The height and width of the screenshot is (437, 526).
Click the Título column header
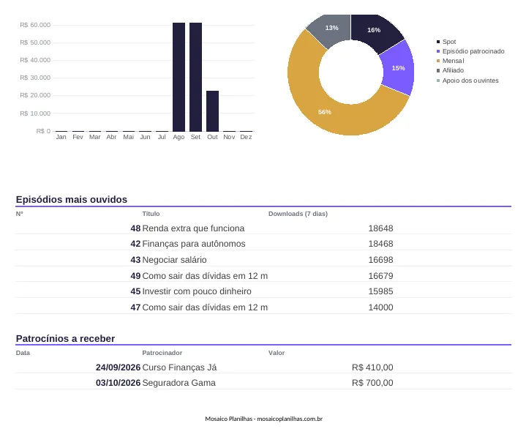151,214
